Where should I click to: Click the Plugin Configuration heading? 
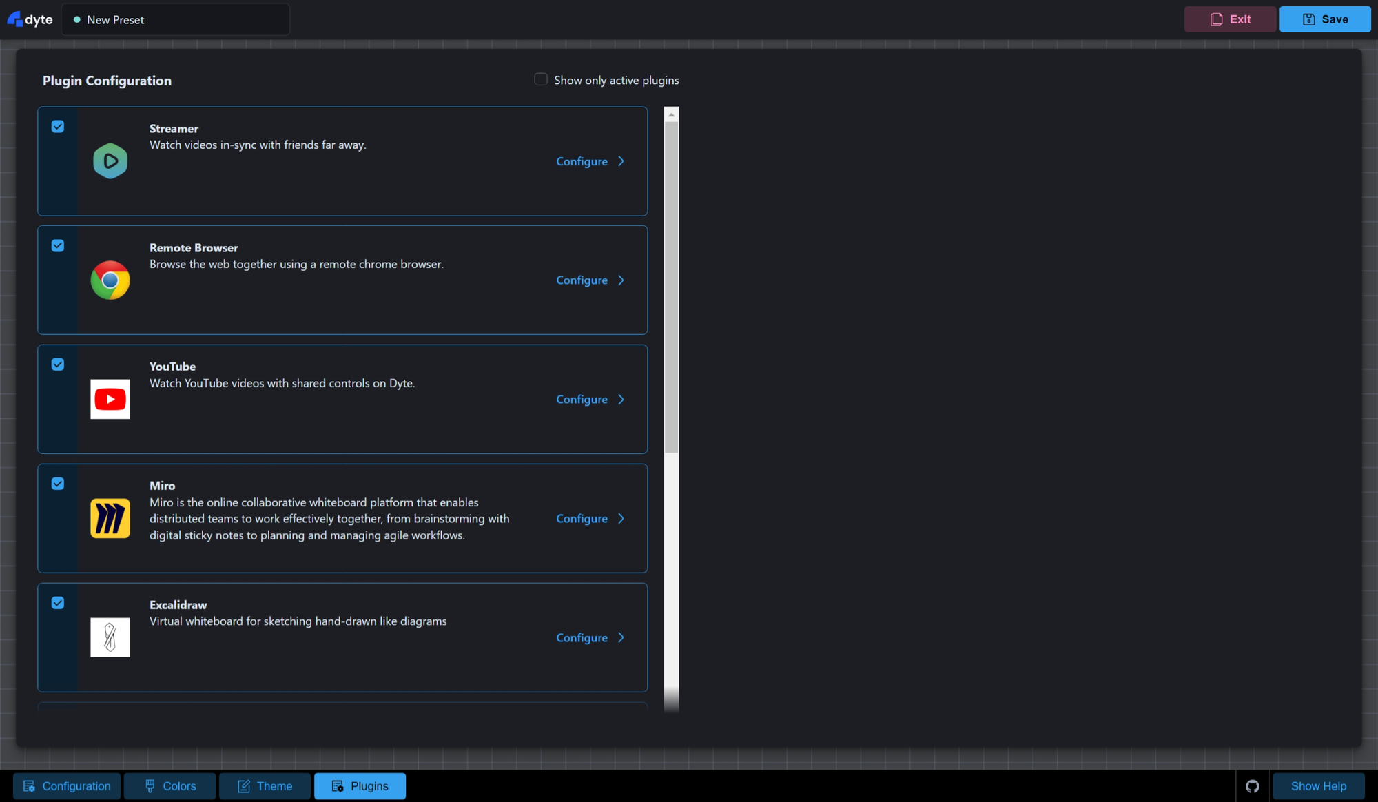coord(107,81)
